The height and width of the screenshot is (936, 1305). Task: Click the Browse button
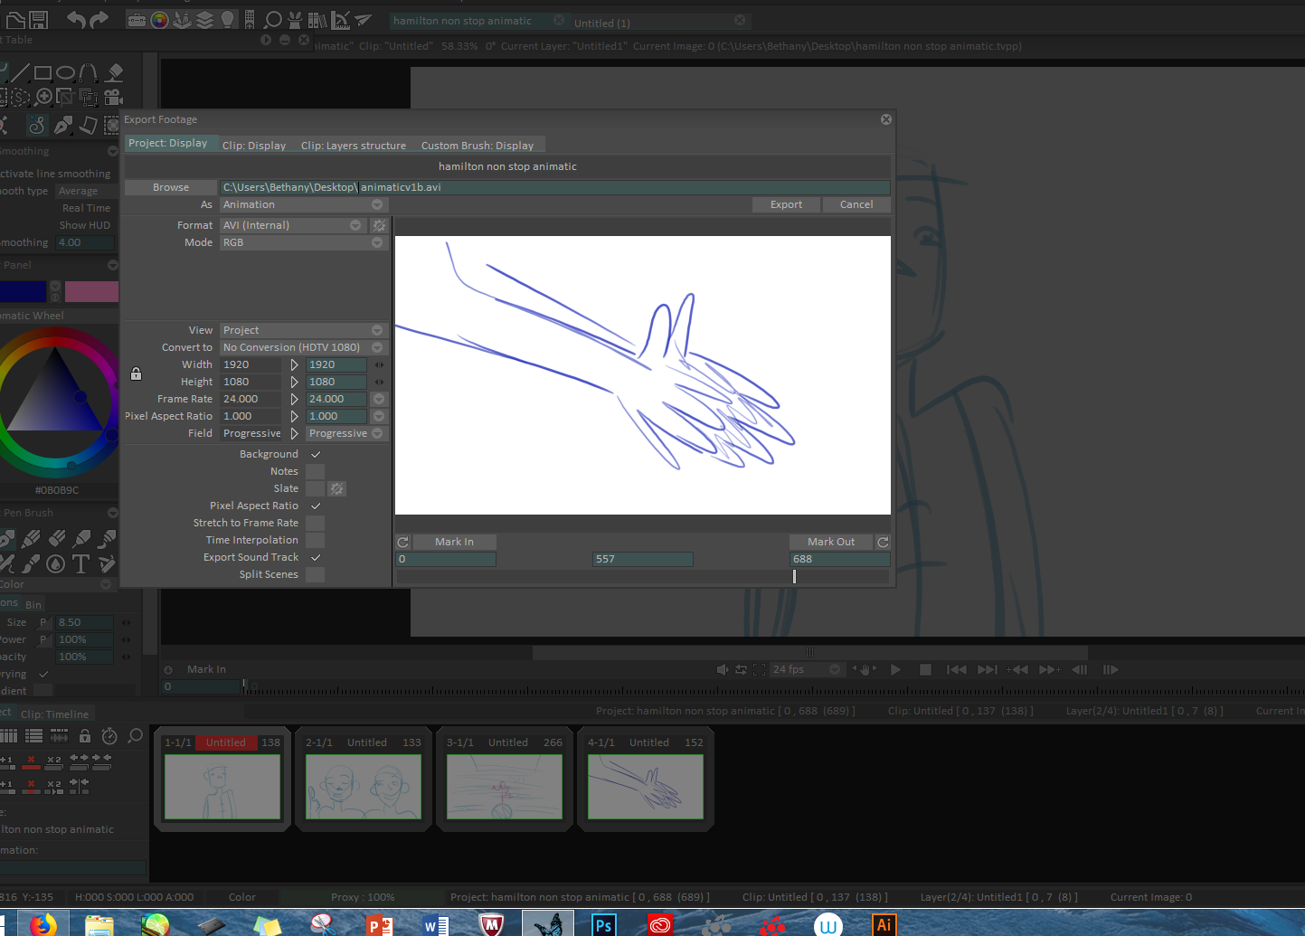[171, 187]
